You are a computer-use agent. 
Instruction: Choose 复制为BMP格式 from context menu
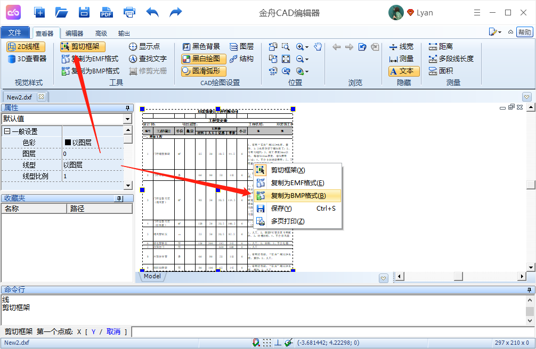(295, 195)
